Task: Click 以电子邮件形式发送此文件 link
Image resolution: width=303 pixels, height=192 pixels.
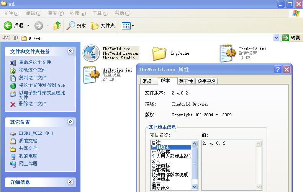Action: [x=42, y=95]
